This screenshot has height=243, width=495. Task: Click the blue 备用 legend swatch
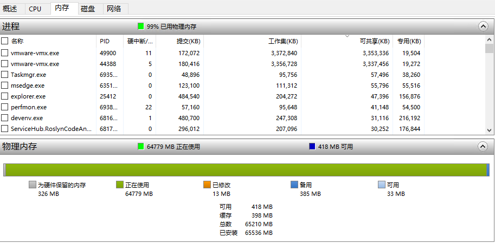coord(294,185)
